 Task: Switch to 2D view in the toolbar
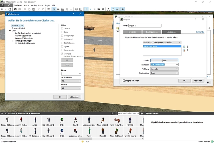(58, 9)
